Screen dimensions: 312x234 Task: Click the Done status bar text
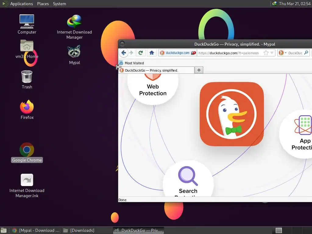tap(122, 200)
